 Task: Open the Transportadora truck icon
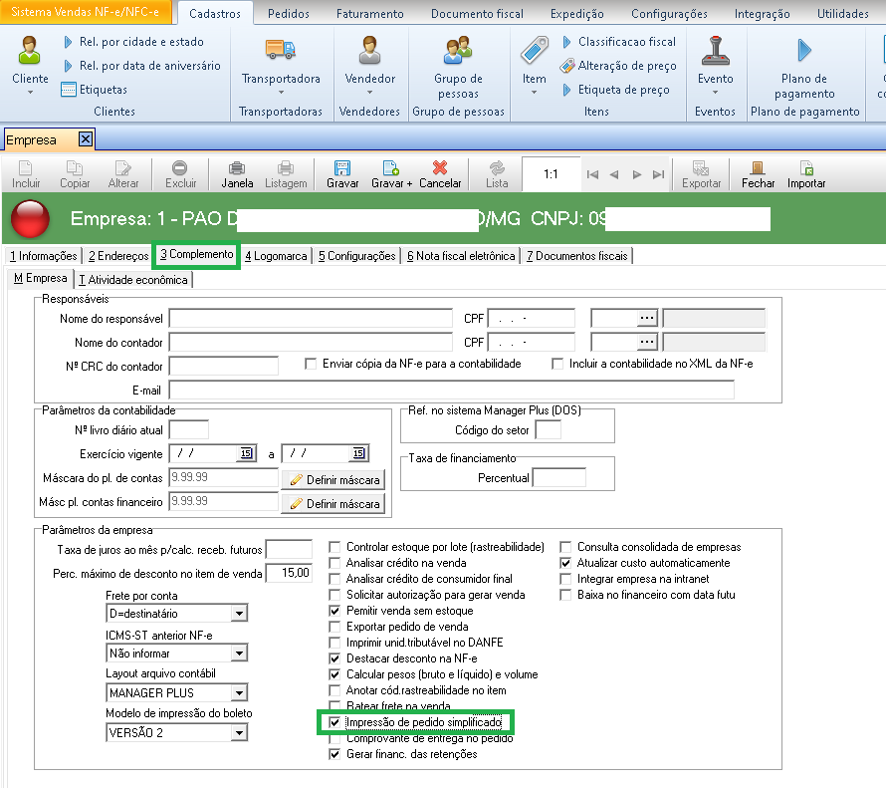pos(281,50)
